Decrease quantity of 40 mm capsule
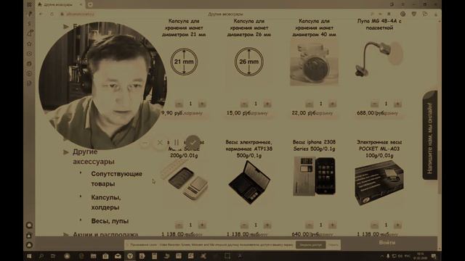The image size is (465, 261). click(x=309, y=104)
